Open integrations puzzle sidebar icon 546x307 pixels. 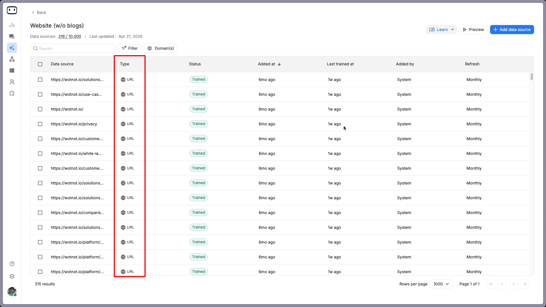click(12, 93)
